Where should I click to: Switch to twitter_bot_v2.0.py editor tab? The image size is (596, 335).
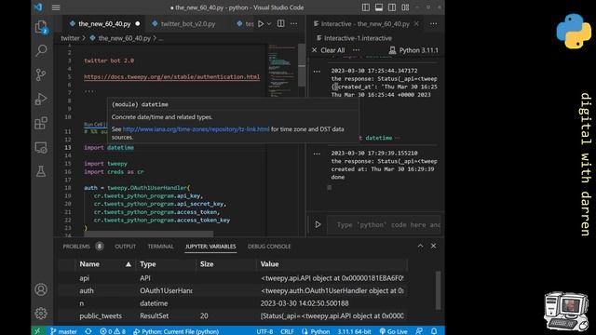click(188, 23)
